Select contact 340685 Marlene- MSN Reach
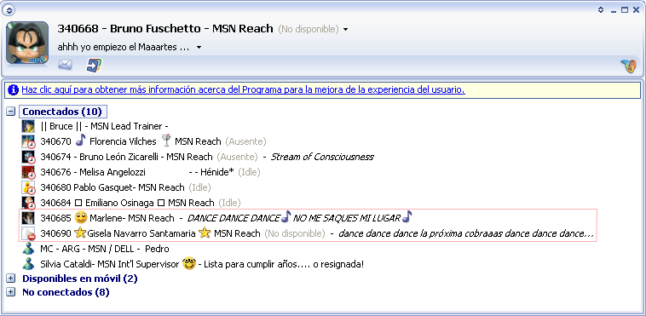This screenshot has width=646, height=316. [107, 217]
